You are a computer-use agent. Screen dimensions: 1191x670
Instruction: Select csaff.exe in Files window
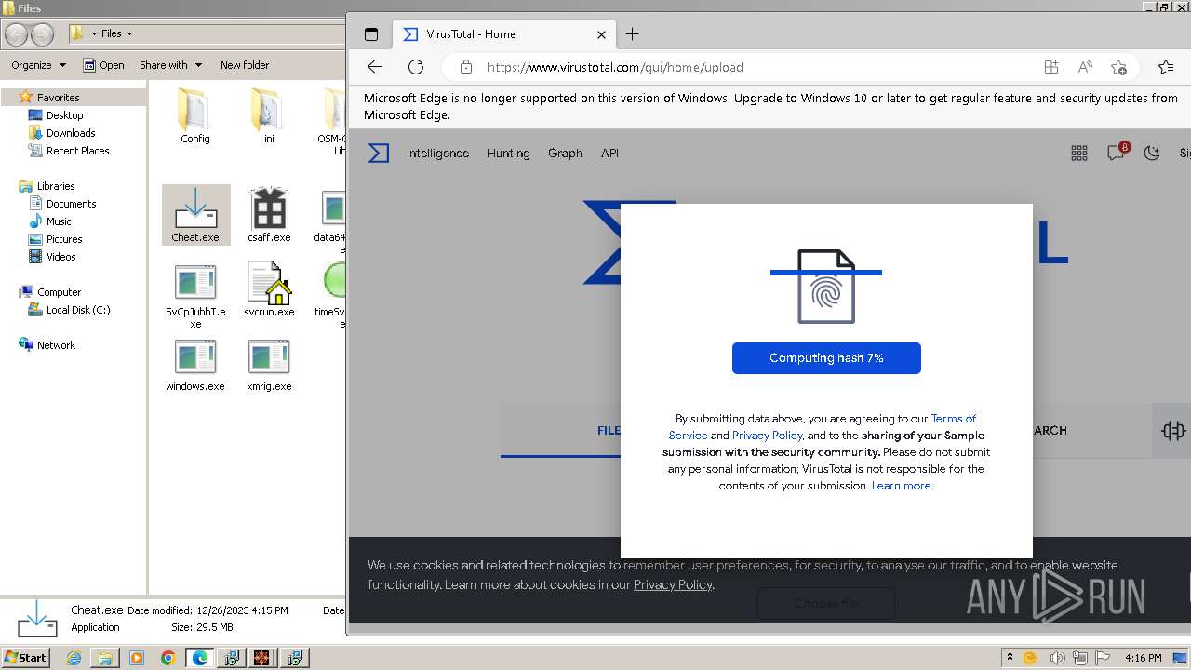click(269, 215)
